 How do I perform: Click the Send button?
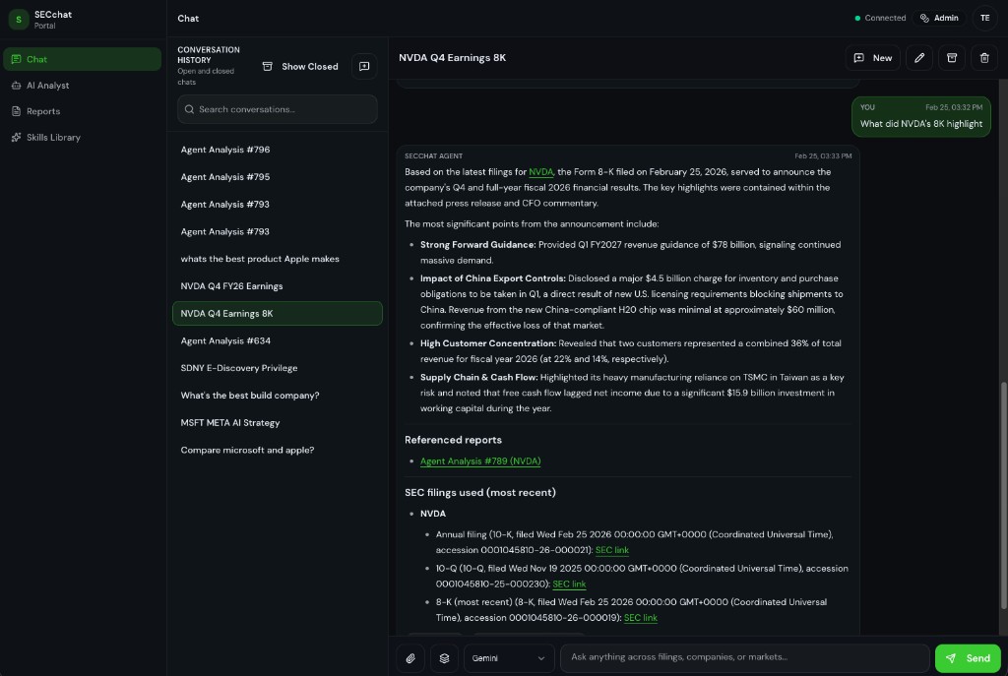967,658
